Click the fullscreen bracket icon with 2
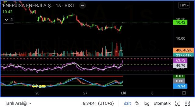 (x=177, y=103)
